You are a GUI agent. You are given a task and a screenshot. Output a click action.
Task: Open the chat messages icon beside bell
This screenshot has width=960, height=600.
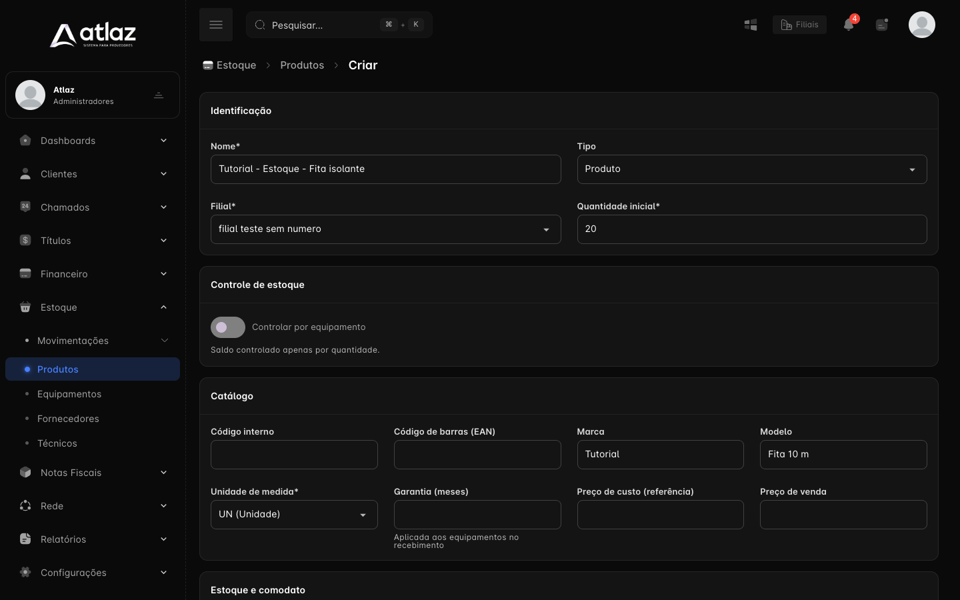882,25
